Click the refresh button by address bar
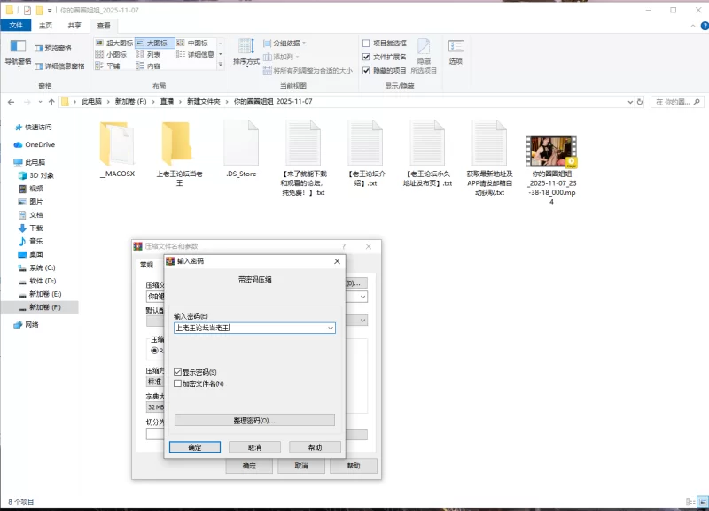This screenshot has height=511, width=709. click(639, 102)
